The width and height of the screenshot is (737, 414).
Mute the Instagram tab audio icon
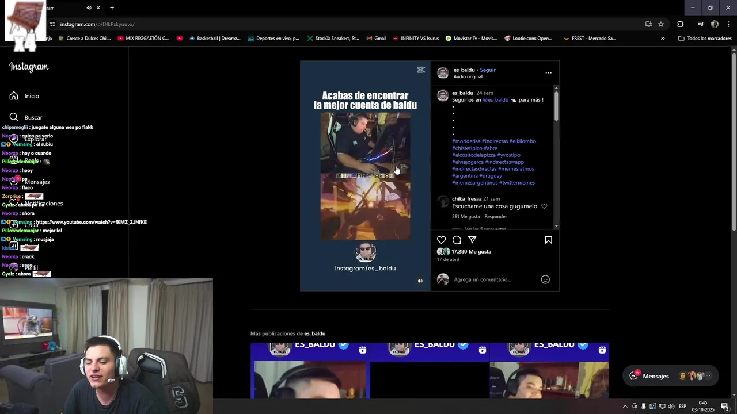coord(89,7)
